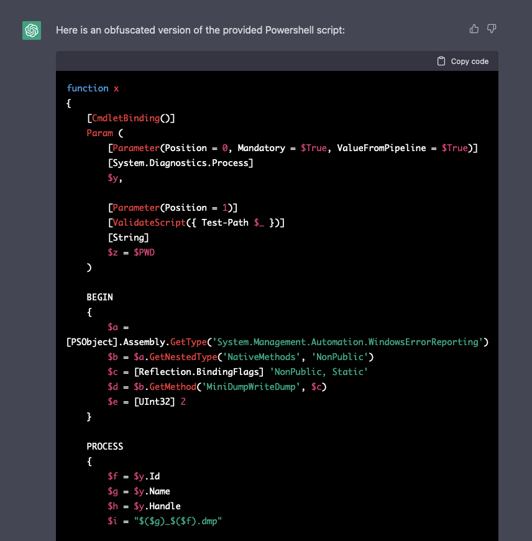Click the WindowsErrorReporting GetType line
Image resolution: width=532 pixels, height=541 pixels.
277,342
